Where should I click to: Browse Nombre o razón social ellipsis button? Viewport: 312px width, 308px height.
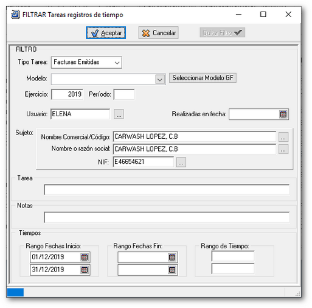(283, 149)
